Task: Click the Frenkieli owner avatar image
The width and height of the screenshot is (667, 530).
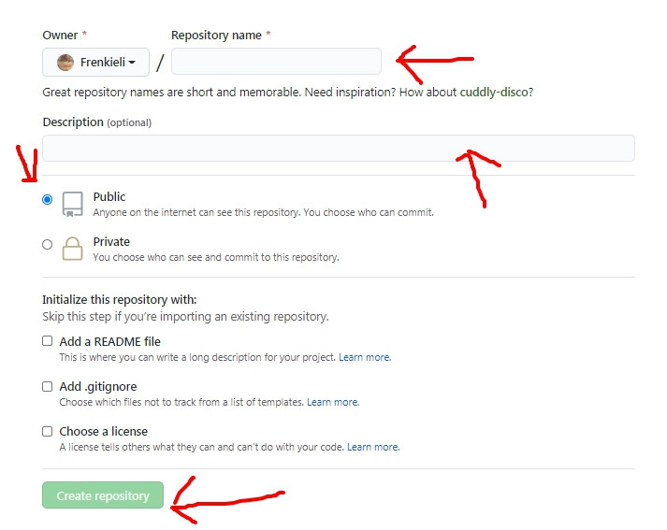Action: (x=65, y=63)
